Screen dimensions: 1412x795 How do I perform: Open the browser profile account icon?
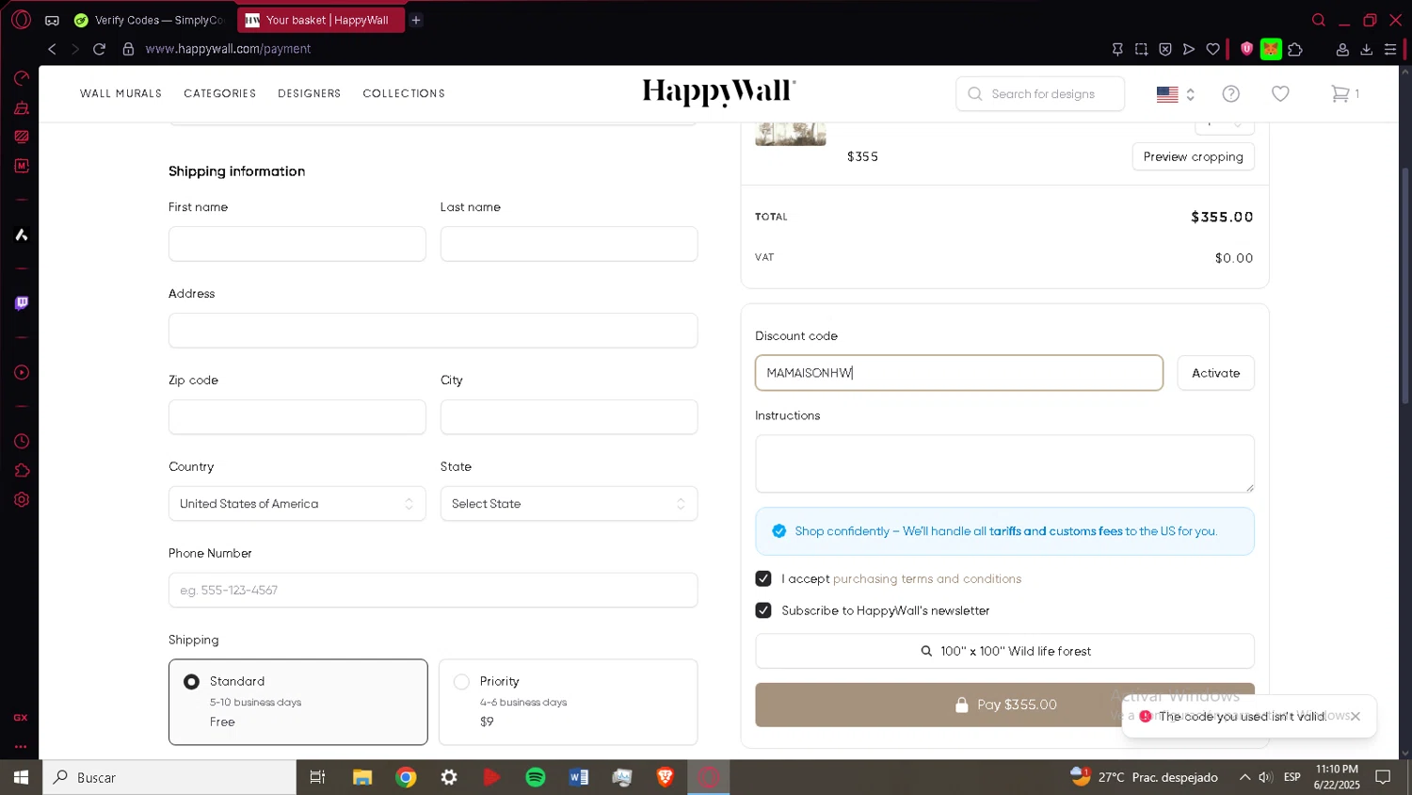pyautogui.click(x=1342, y=49)
